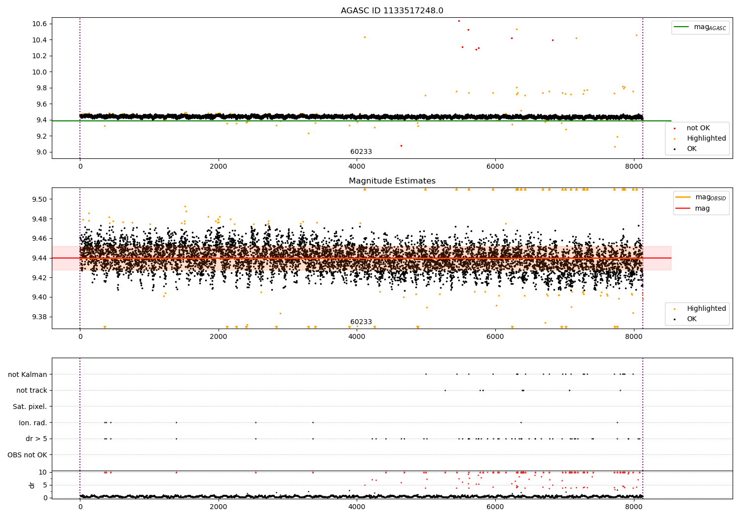Click the 'not OK' legend entry
Screen dimensions: 740x518
698,128
